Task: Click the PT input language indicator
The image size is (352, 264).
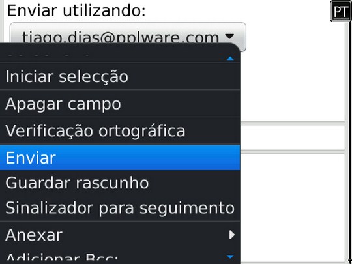Action: click(x=341, y=11)
